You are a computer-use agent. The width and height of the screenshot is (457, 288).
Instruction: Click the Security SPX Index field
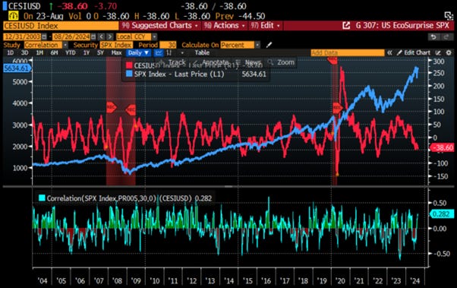[116, 45]
